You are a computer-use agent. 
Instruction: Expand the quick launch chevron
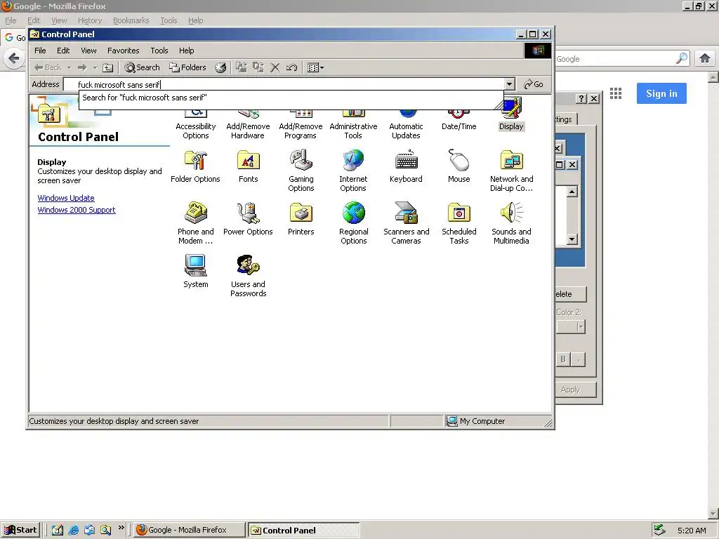point(121,528)
